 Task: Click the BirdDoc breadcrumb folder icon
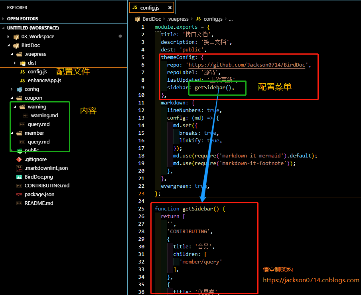pyautogui.click(x=138, y=19)
